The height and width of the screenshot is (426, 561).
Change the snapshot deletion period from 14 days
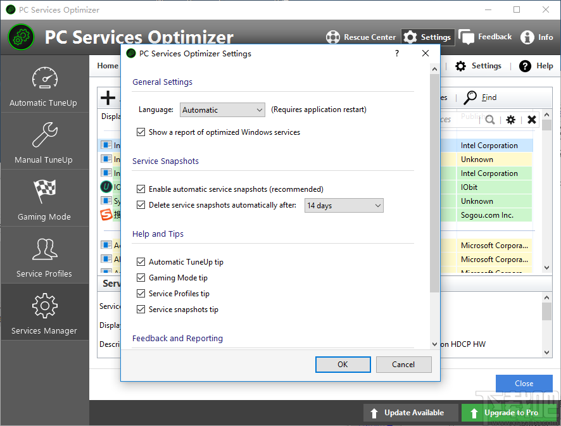click(x=344, y=205)
